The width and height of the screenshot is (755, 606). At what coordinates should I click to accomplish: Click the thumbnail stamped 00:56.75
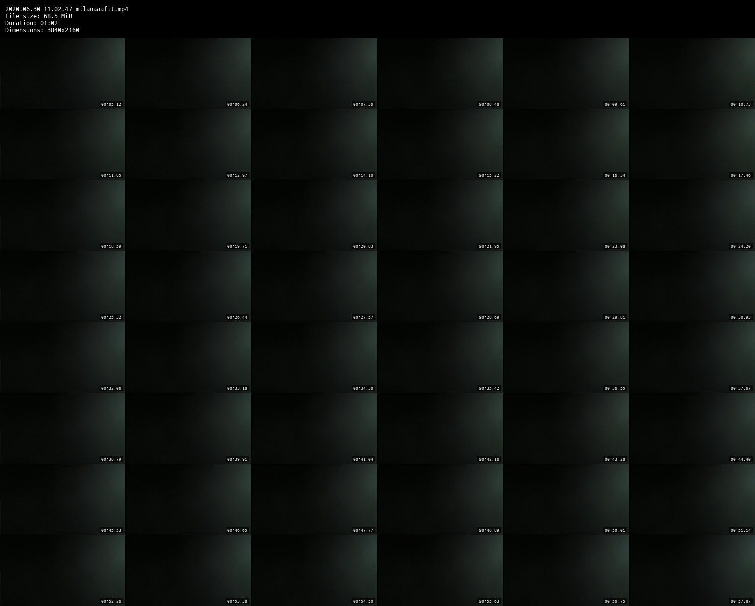pyautogui.click(x=566, y=571)
